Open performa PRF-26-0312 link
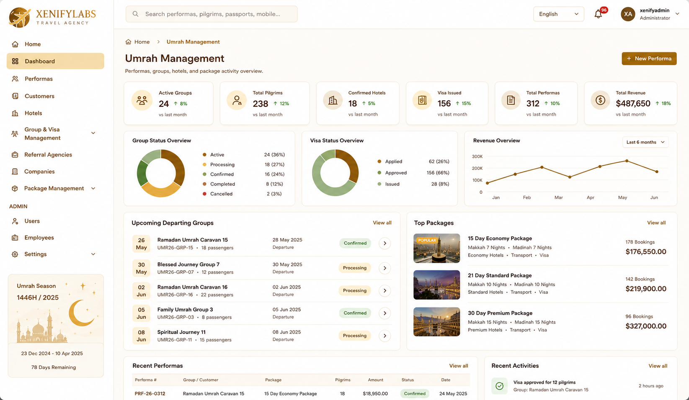Screen dimensions: 689x400 pos(150,394)
